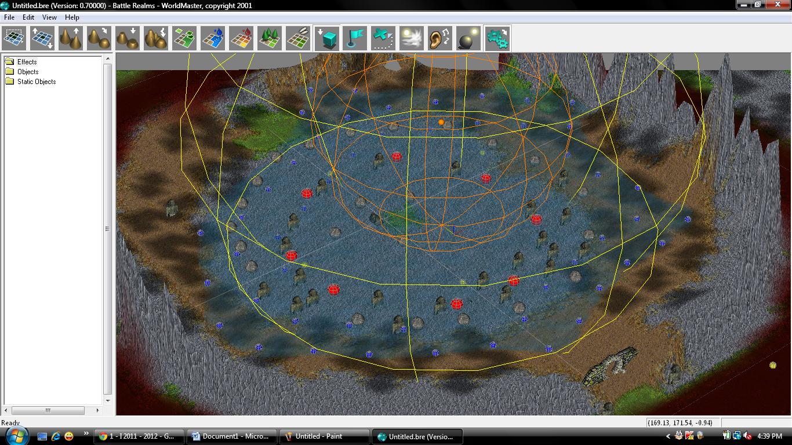
Task: Switch to Untitled - Paint window
Action: coord(325,436)
